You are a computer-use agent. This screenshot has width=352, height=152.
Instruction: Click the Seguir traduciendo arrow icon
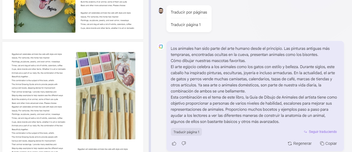(x=305, y=132)
